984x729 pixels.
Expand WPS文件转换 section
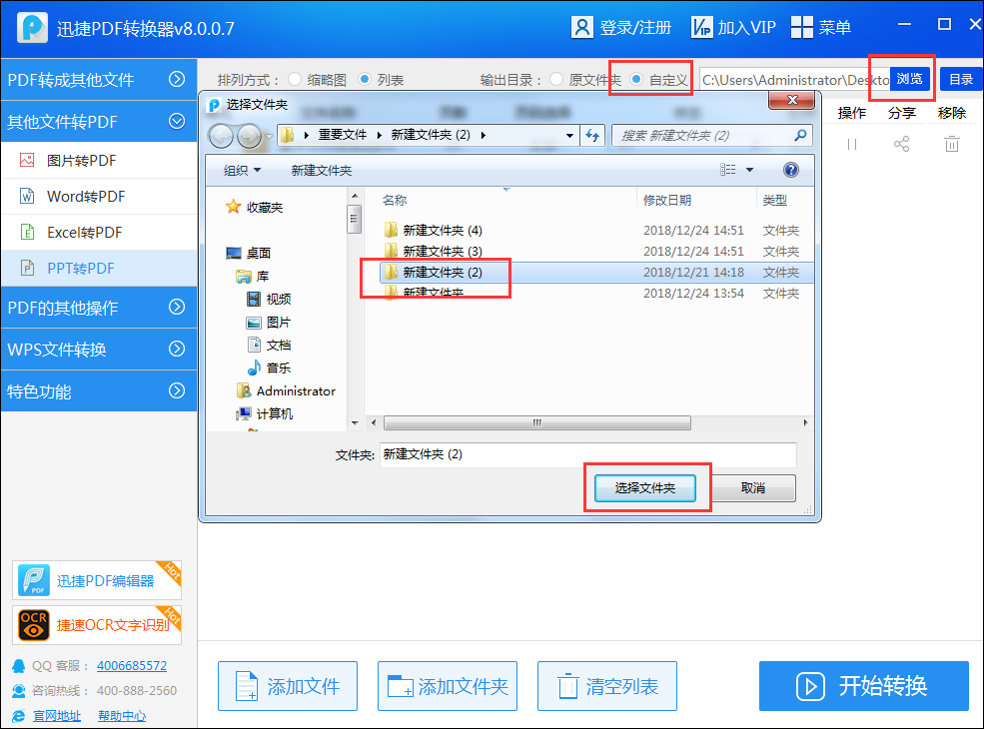point(177,349)
